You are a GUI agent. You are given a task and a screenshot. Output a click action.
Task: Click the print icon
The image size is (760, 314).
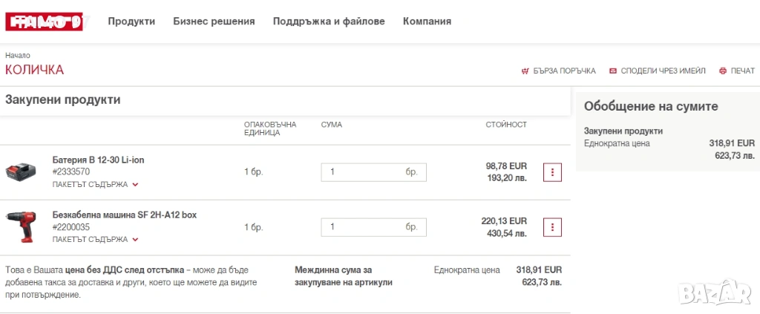723,71
